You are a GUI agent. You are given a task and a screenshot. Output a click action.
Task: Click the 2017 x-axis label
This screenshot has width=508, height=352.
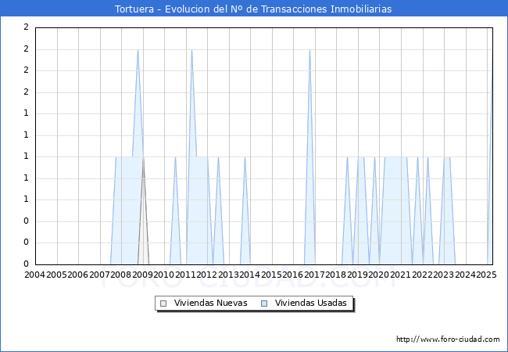[315, 275]
